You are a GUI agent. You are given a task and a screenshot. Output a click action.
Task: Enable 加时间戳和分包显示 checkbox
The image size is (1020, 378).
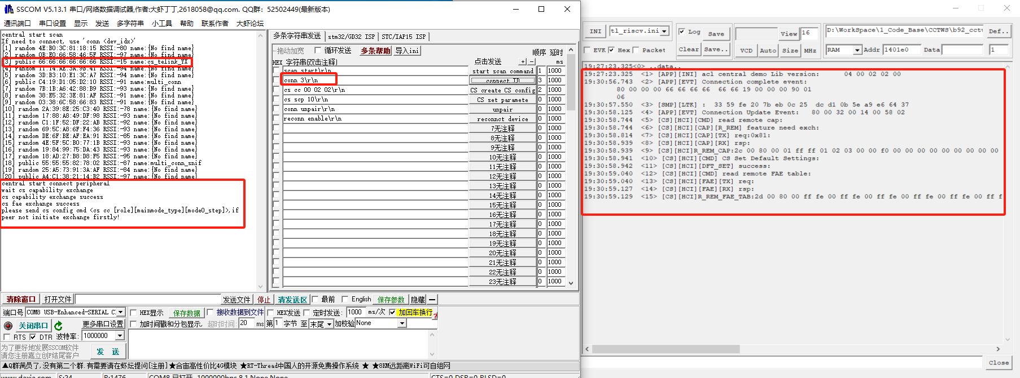tap(134, 324)
